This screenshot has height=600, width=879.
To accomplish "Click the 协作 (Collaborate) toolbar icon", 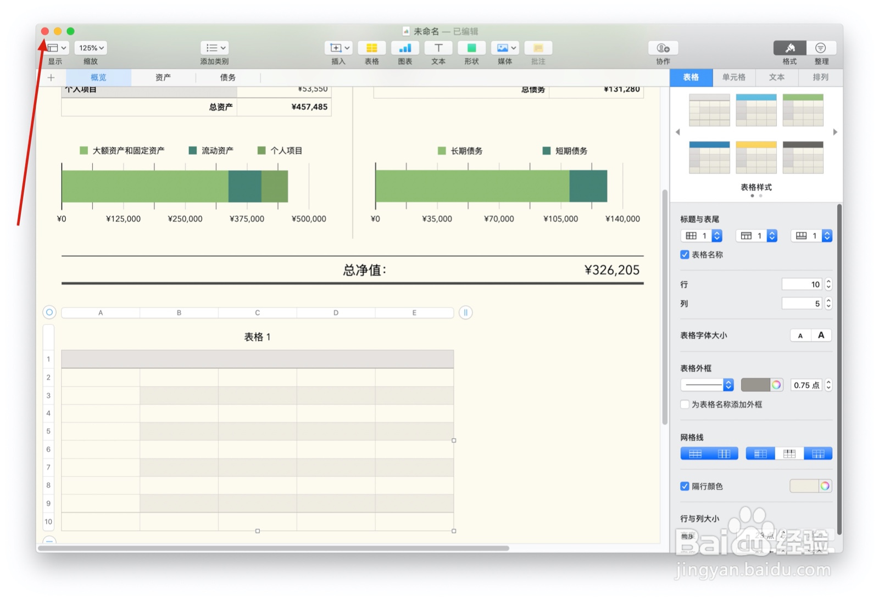I will point(663,48).
